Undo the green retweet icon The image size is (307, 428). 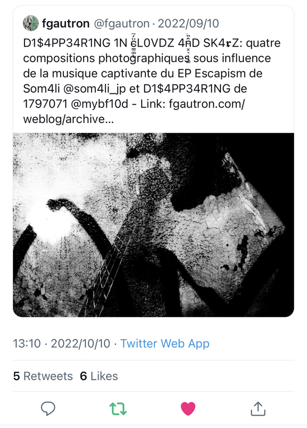coord(118,409)
